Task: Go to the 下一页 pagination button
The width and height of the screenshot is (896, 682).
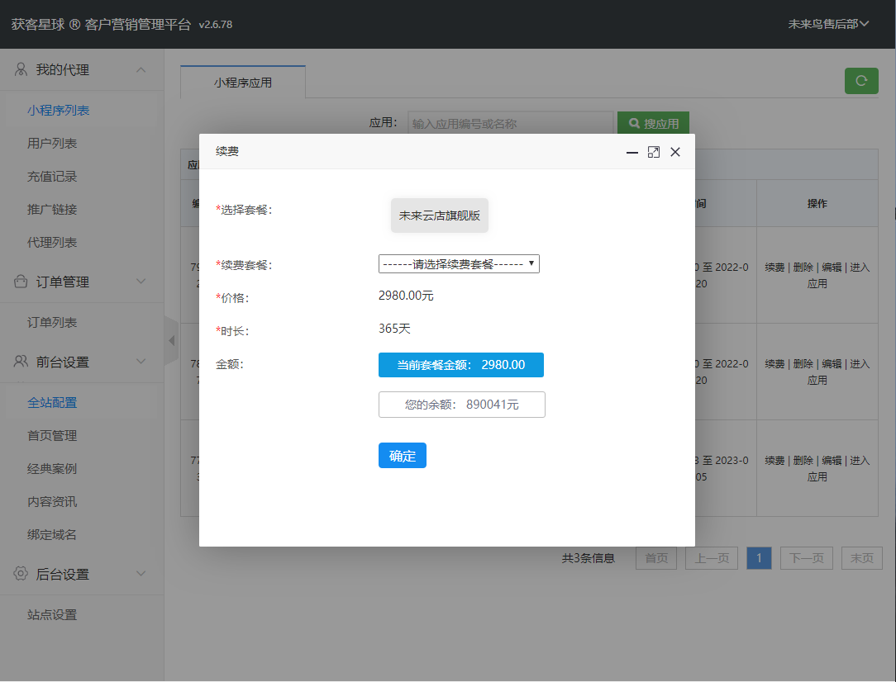Action: pyautogui.click(x=807, y=558)
